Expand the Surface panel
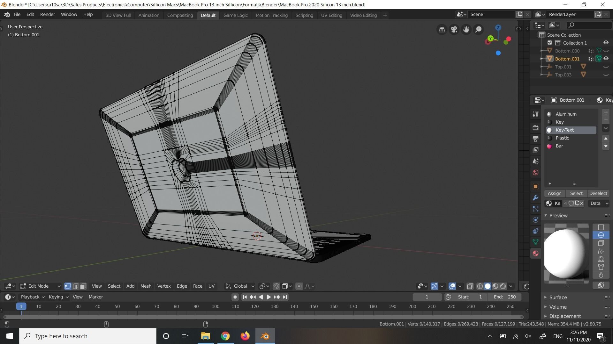The width and height of the screenshot is (613, 344). click(x=558, y=297)
